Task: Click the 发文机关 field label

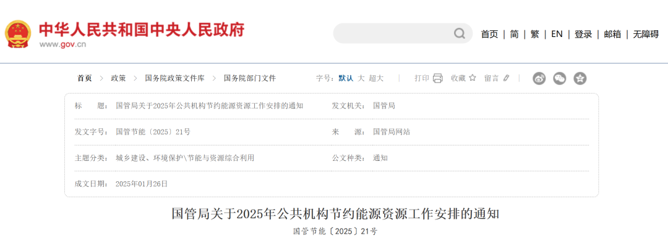Action: pos(348,105)
